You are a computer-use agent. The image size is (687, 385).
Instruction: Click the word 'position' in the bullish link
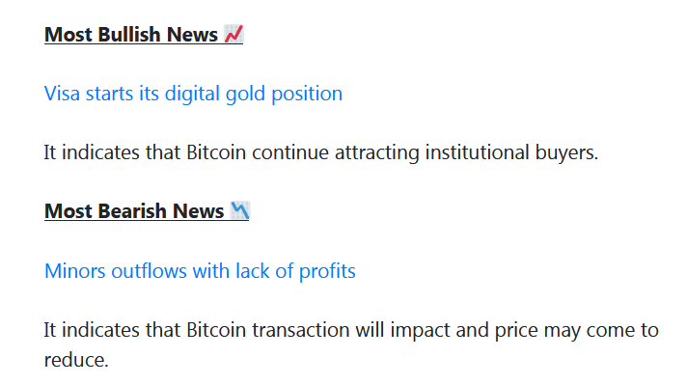307,94
